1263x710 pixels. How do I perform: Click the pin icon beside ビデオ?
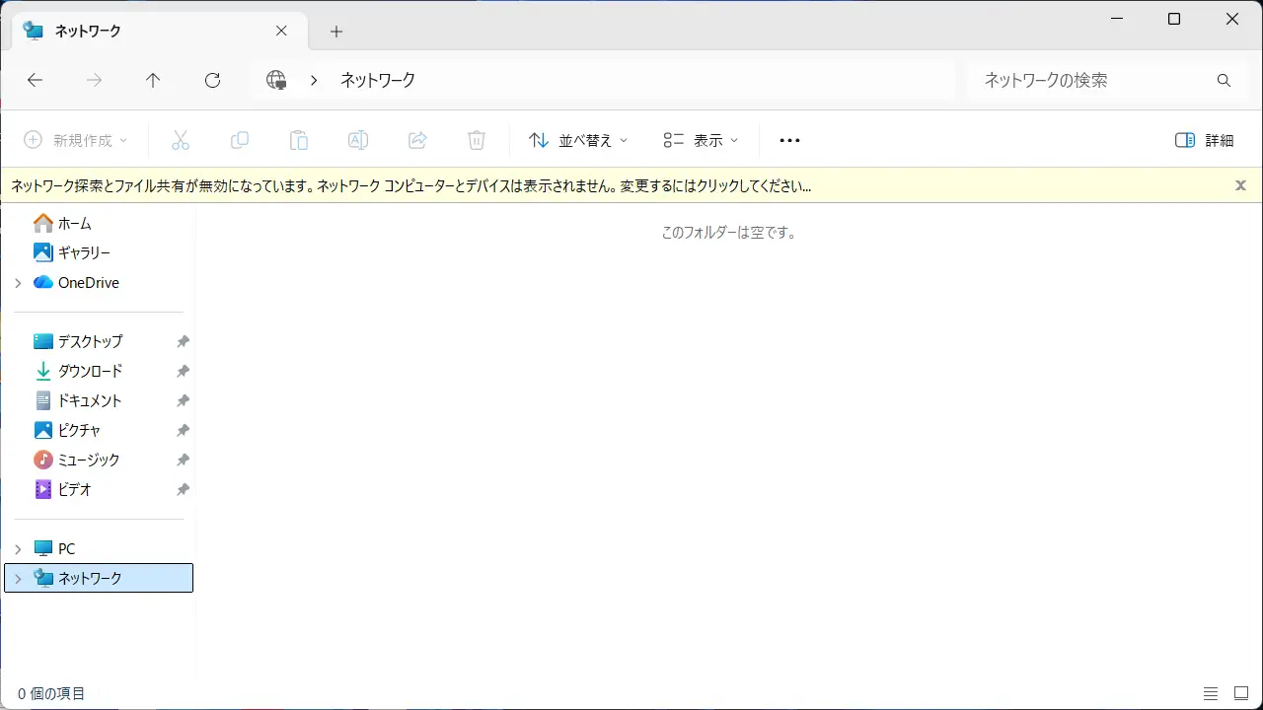coord(183,489)
